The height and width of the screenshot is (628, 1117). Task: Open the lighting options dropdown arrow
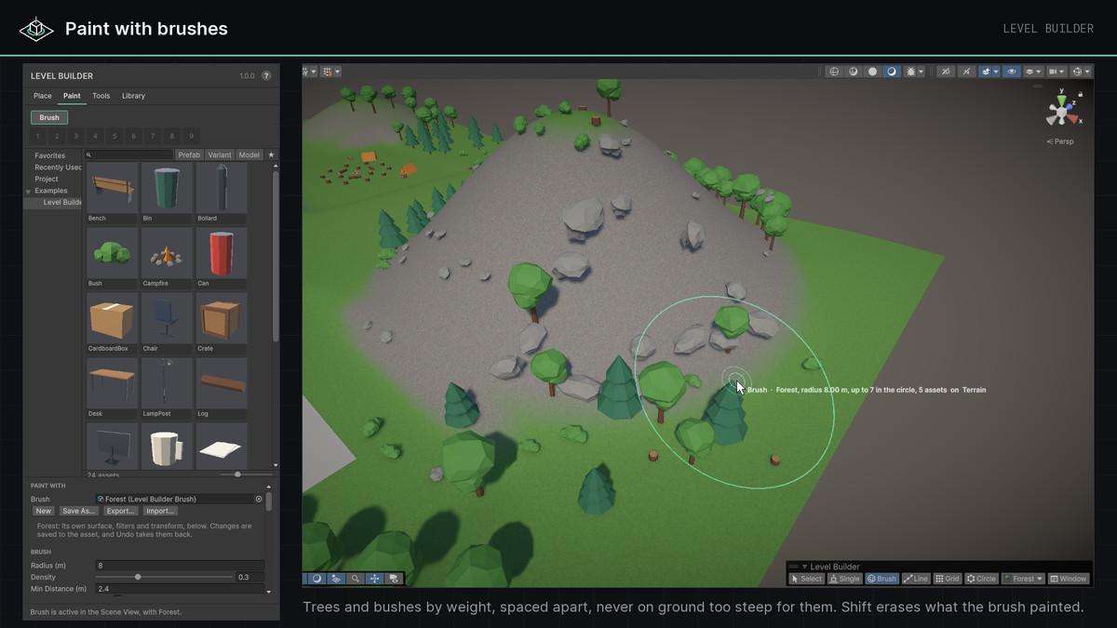[x=921, y=72]
